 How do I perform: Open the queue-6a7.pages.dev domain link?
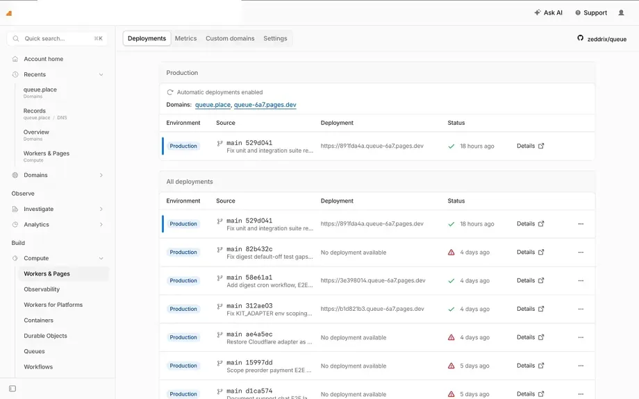coord(265,105)
